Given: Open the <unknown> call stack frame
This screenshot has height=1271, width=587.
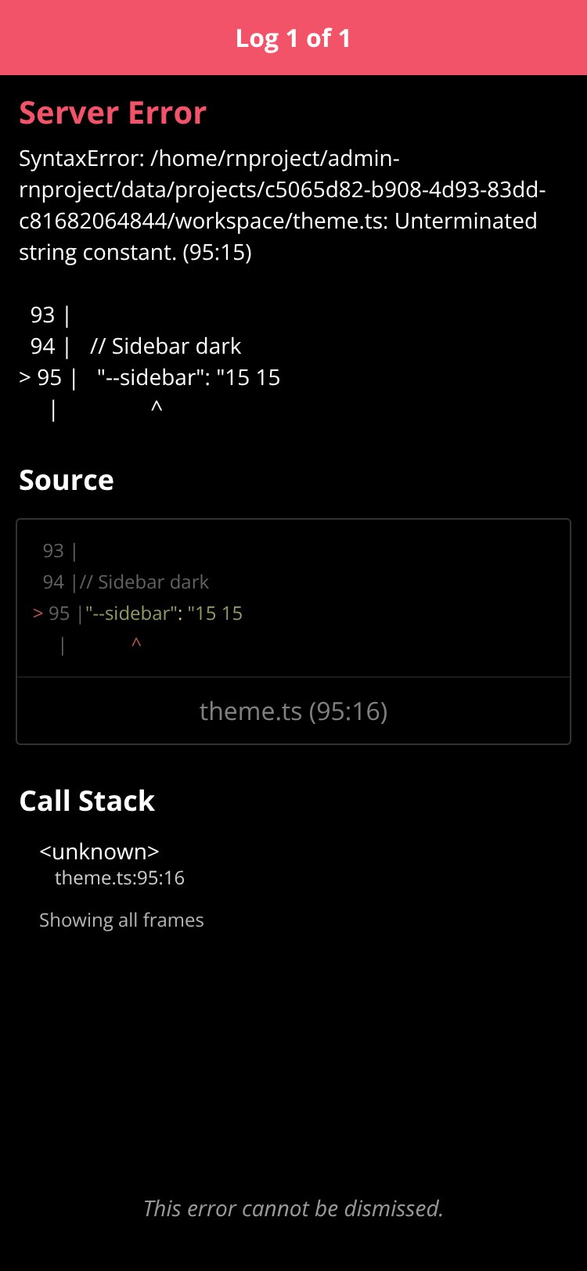Looking at the screenshot, I should 99,852.
